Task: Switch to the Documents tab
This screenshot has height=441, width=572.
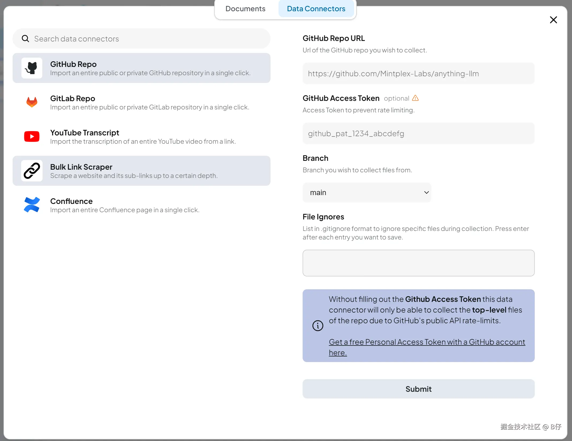Action: click(x=245, y=9)
